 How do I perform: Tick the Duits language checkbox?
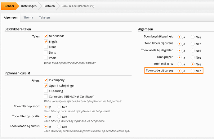pyautogui.click(x=46, y=52)
